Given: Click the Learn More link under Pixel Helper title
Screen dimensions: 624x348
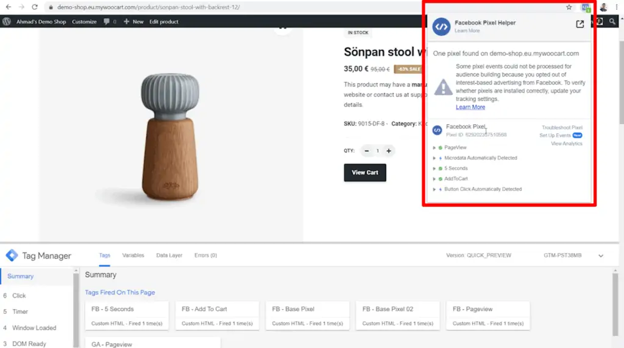Looking at the screenshot, I should 467,30.
